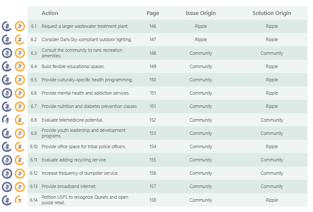Click Issue Origin 'Community' in row 6.8
313x212 pixels.
tap(201, 120)
